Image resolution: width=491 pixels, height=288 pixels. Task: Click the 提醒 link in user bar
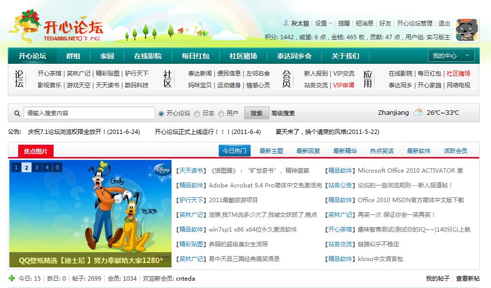click(344, 24)
